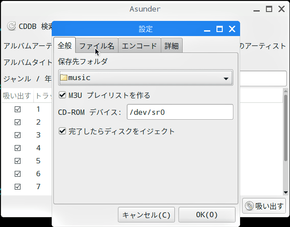Maximize the Asunder main window

269,9
